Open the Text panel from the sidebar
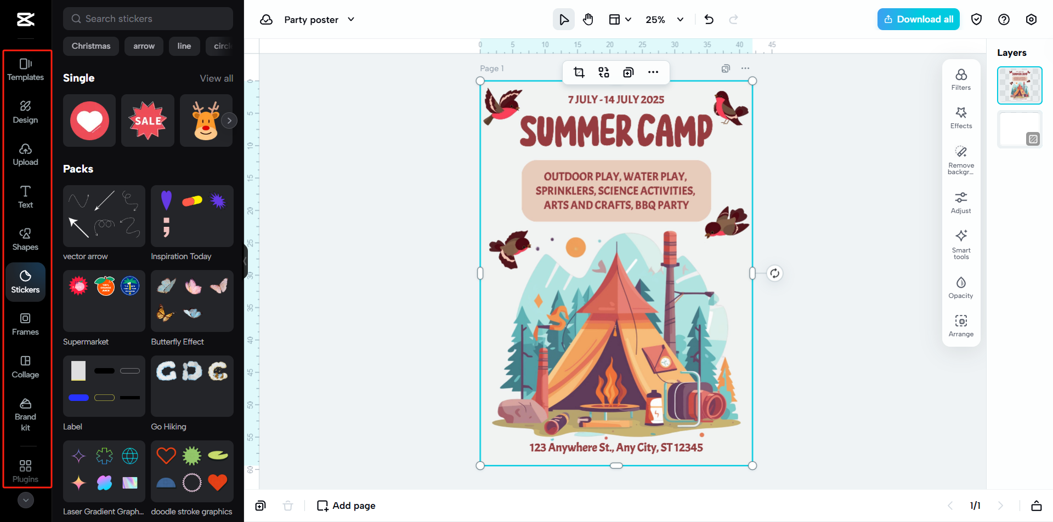 click(25, 197)
